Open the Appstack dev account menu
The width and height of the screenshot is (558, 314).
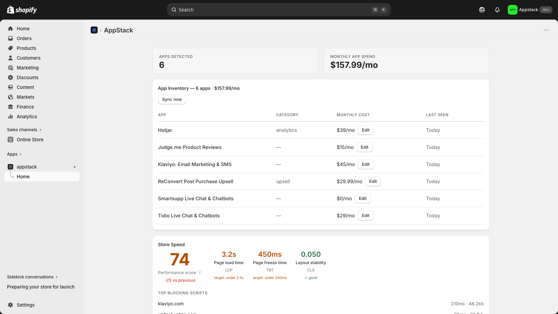[530, 10]
